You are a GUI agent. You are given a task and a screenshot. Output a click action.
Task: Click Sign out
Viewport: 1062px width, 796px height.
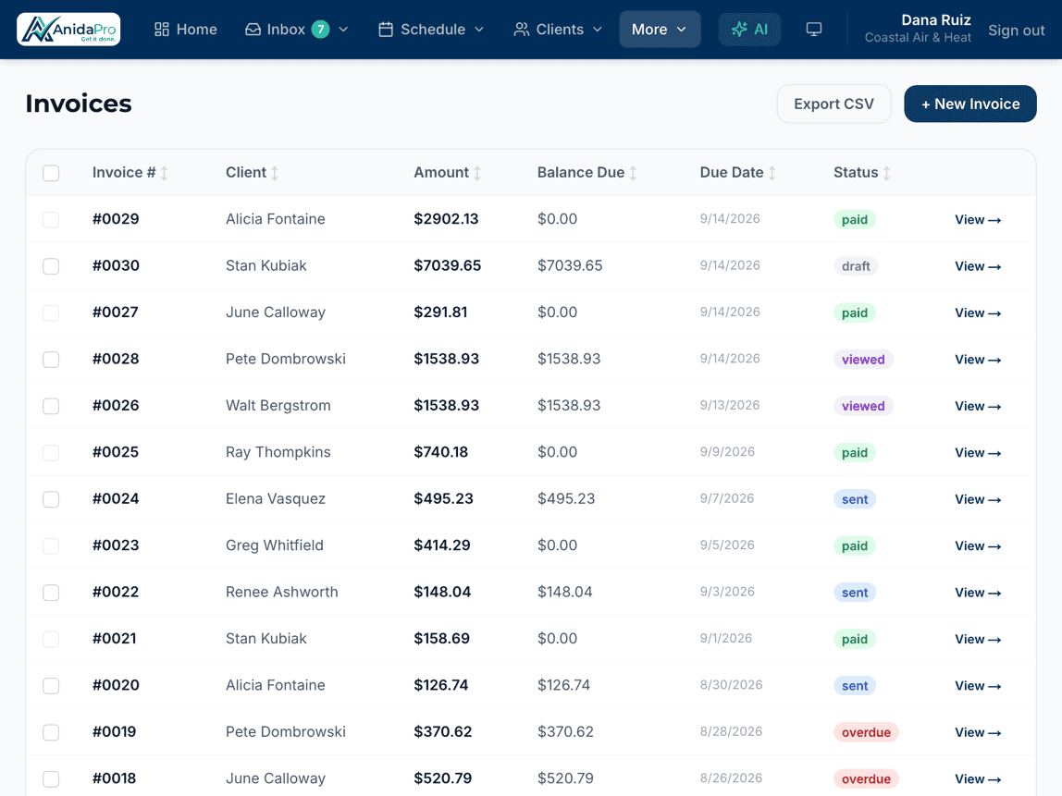click(x=1016, y=30)
